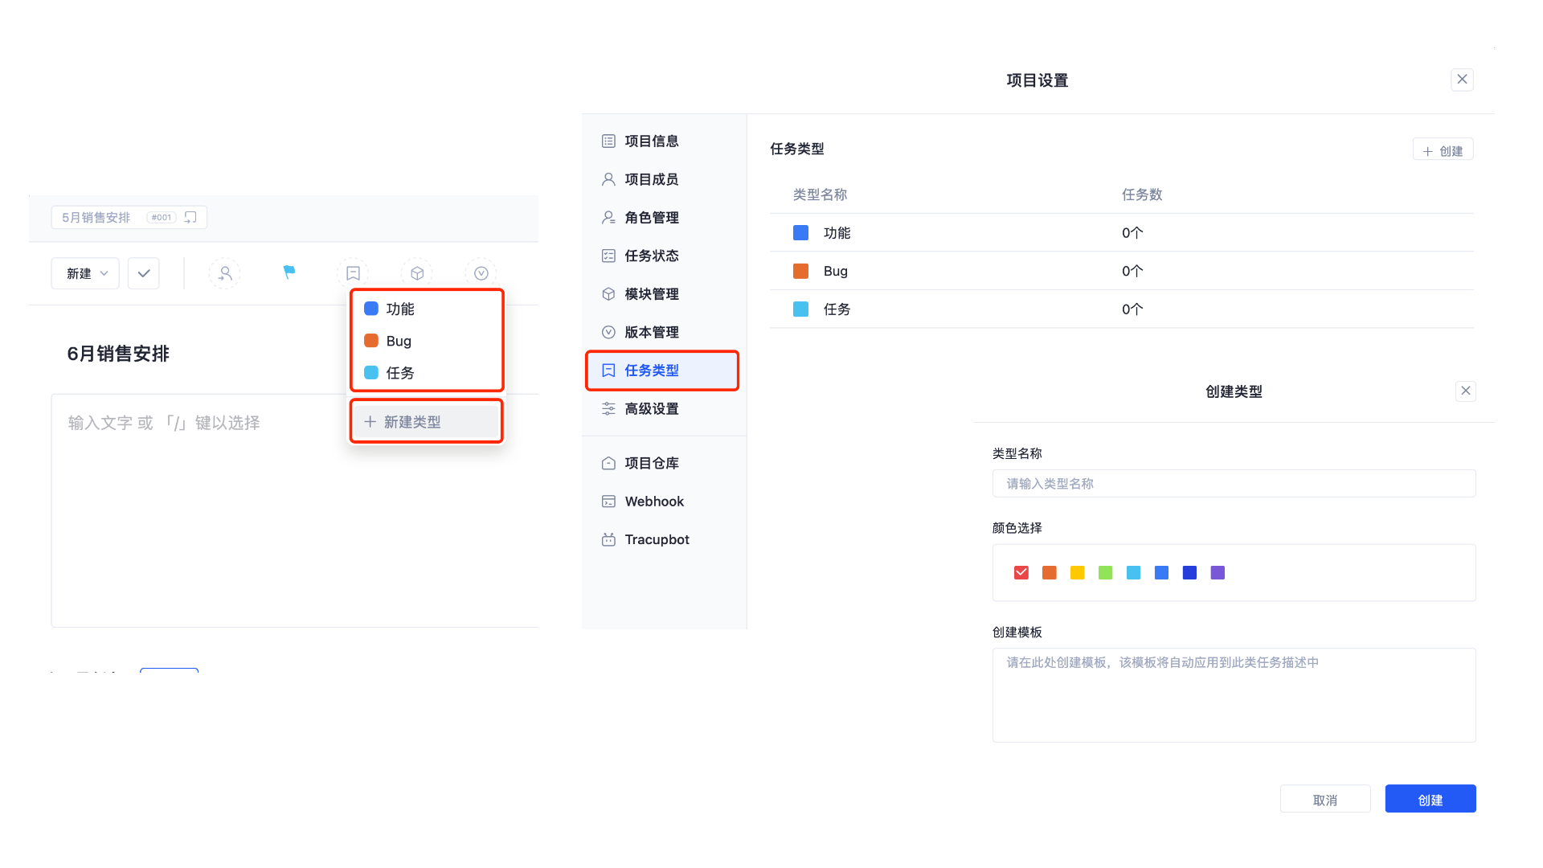Screen dimensions: 1543x868
Task: Select the checked red color swatch
Action: tap(1021, 572)
